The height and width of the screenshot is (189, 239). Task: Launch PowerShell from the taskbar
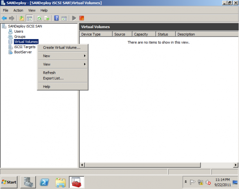[x=44, y=182]
